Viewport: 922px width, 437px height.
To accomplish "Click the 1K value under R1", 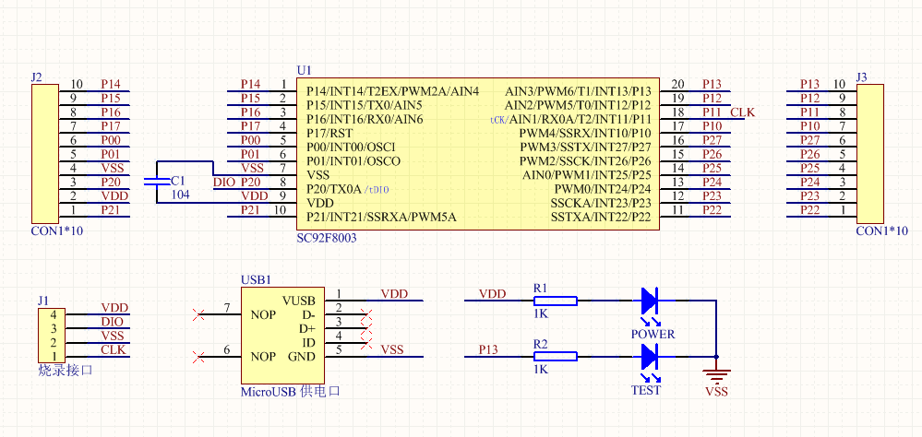I will [x=541, y=313].
